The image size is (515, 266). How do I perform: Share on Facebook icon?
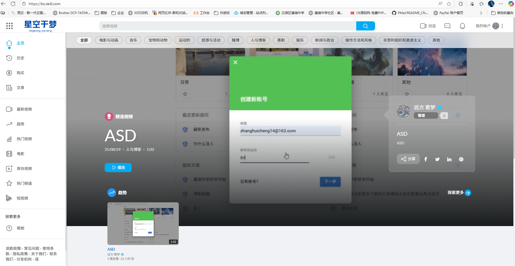pos(426,159)
